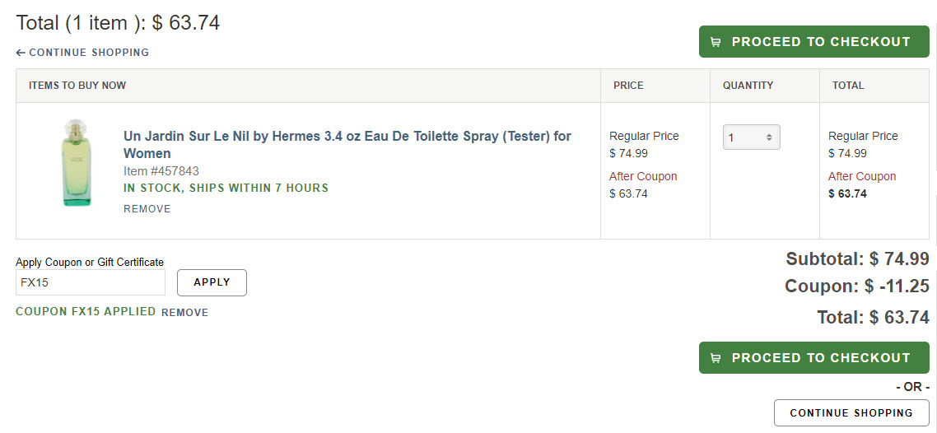
Task: Click the top Proceed to Checkout button
Action: point(813,42)
